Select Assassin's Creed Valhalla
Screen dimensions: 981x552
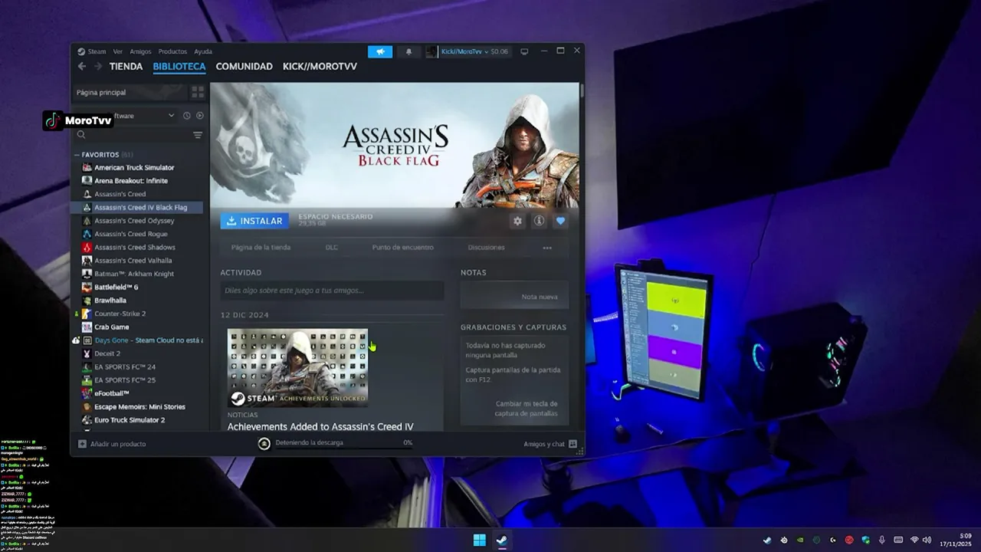[133, 261]
